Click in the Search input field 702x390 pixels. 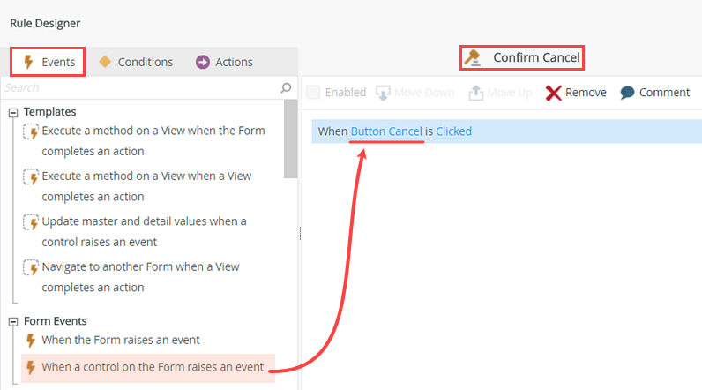tap(141, 87)
